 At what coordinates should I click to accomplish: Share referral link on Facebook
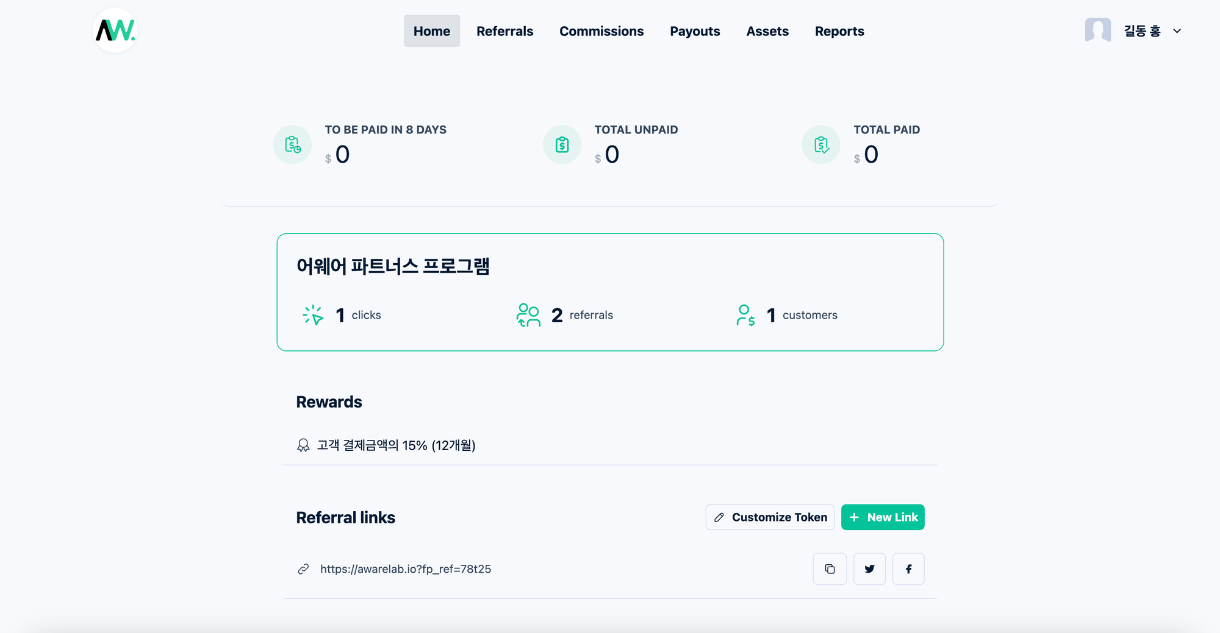908,569
